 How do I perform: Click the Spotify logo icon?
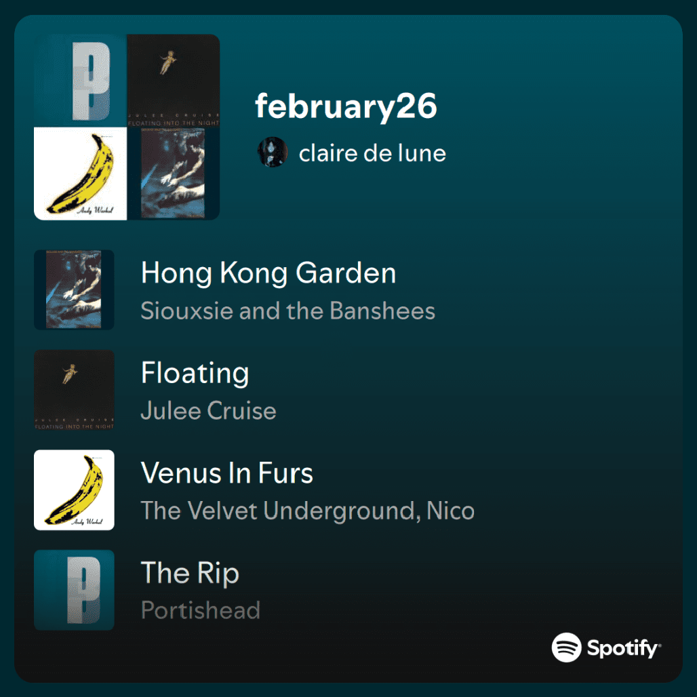[x=566, y=648]
